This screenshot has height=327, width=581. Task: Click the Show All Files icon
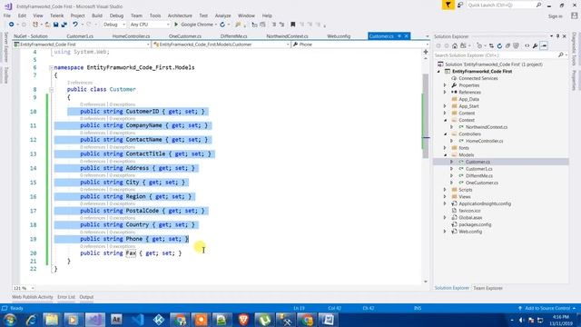pyautogui.click(x=516, y=46)
